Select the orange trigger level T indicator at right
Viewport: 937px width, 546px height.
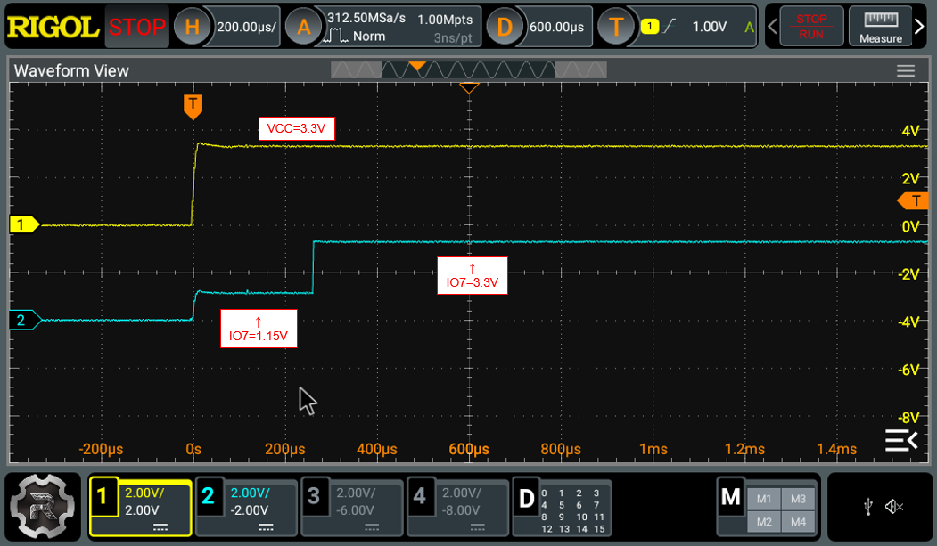pos(913,201)
